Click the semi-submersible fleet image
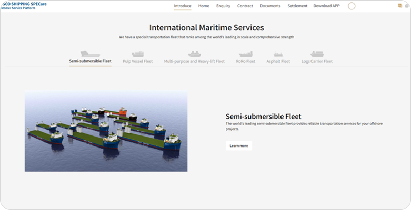This screenshot has height=210, width=411. click(106, 131)
